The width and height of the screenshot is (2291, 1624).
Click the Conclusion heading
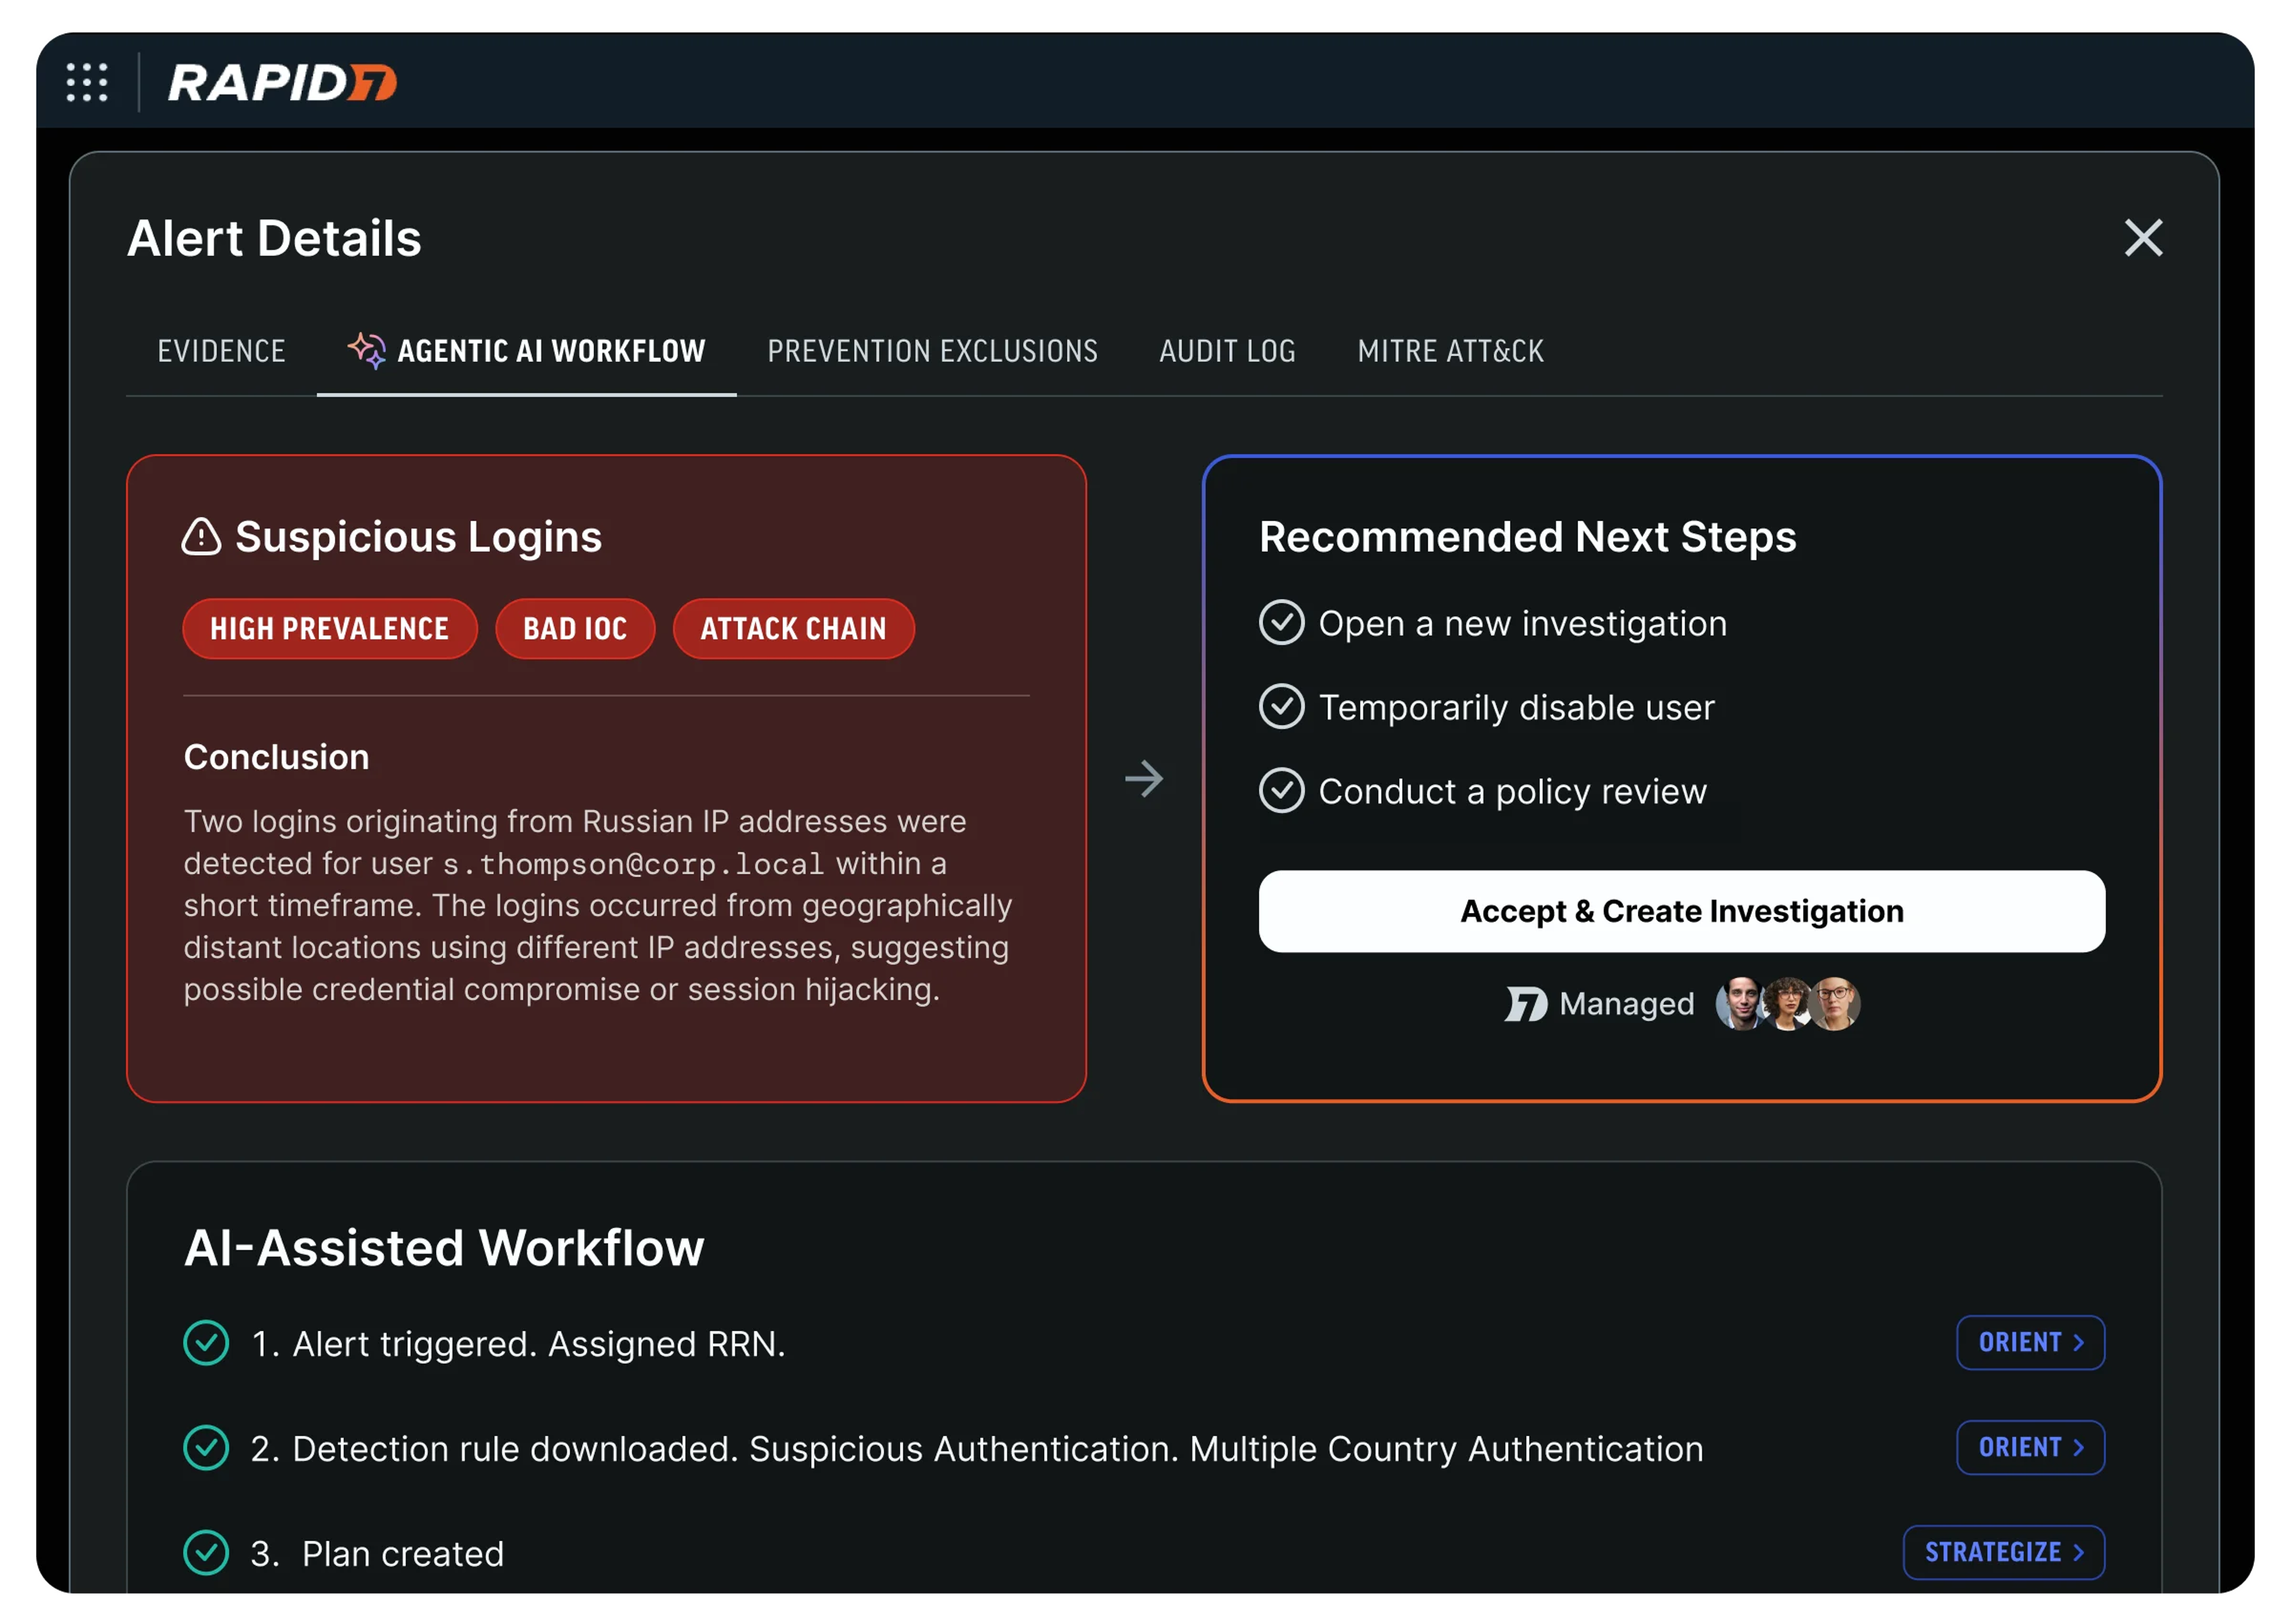tap(276, 757)
